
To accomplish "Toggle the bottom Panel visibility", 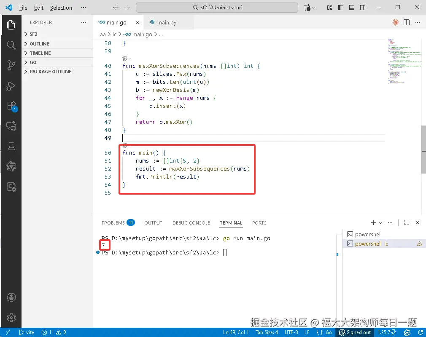I will point(352,8).
